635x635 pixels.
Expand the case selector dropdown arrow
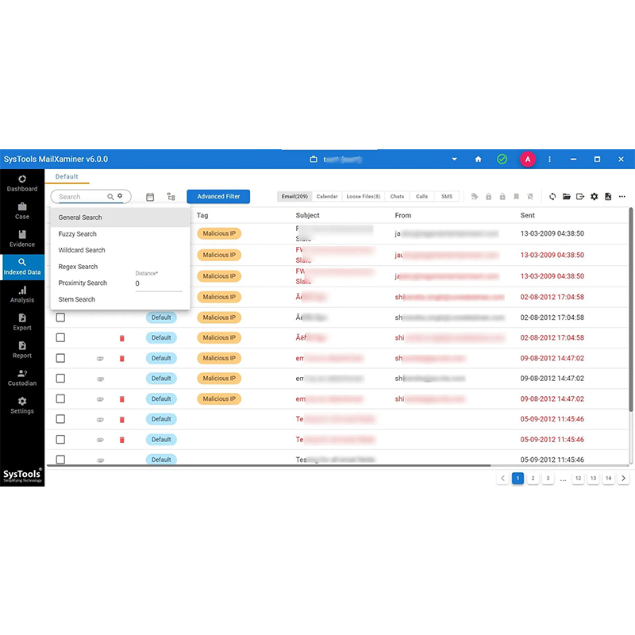point(454,160)
